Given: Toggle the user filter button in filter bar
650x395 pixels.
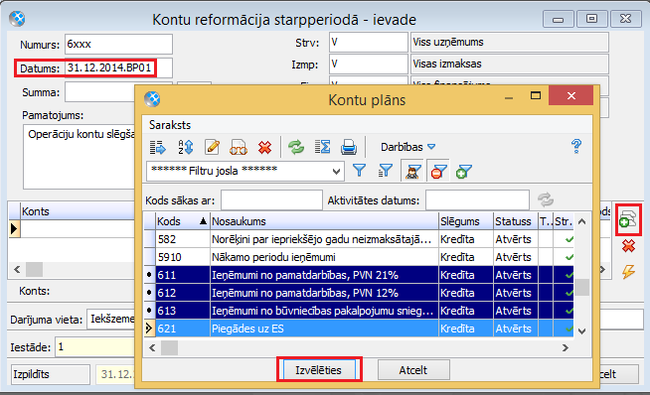Looking at the screenshot, I should 412,171.
